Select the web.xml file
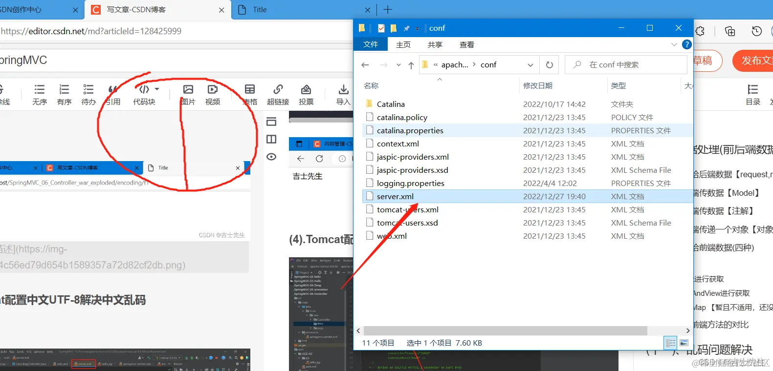 coord(392,236)
